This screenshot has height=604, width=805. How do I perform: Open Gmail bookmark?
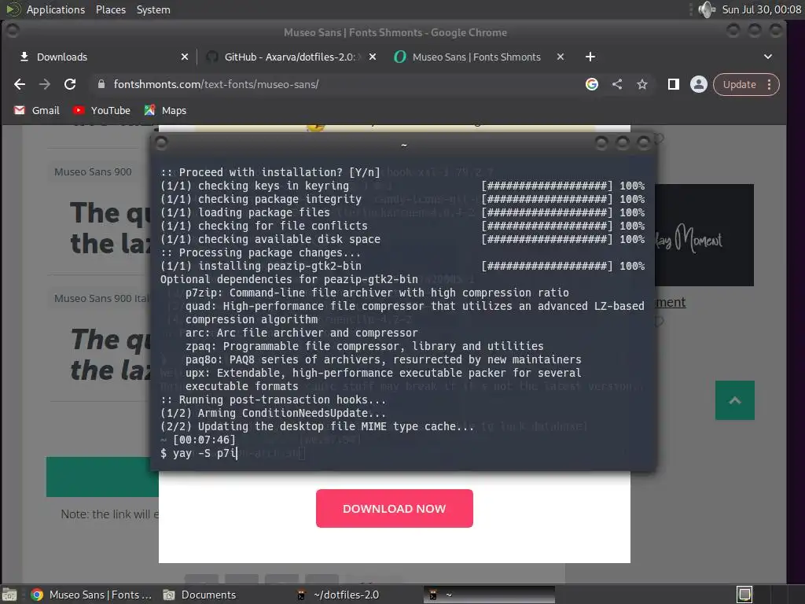tap(36, 110)
